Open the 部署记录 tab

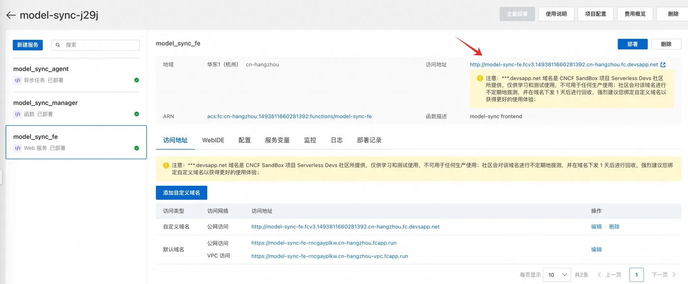pos(369,140)
